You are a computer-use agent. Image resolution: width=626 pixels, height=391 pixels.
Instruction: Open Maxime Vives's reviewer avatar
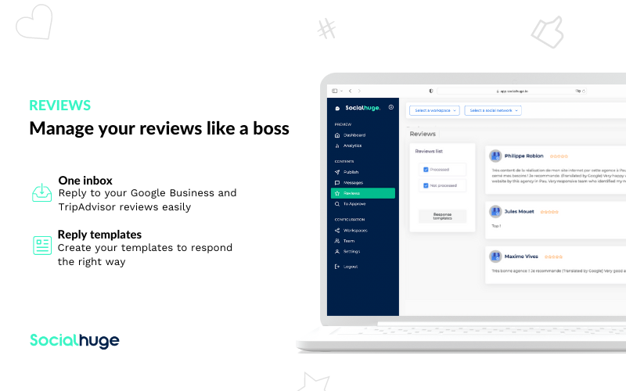[x=495, y=256]
